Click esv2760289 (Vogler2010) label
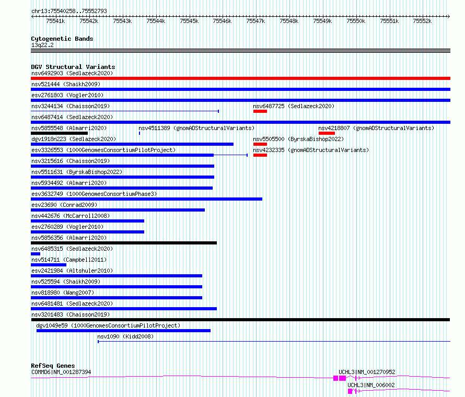This screenshot has width=465, height=397. coord(67,227)
